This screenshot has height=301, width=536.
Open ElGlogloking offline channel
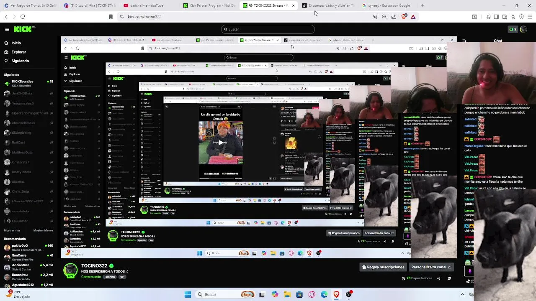coord(28,133)
